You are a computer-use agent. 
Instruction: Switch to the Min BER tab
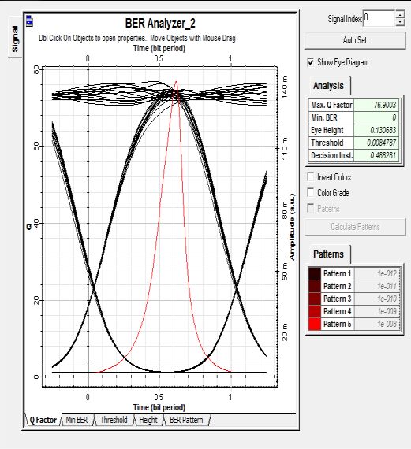click(77, 420)
